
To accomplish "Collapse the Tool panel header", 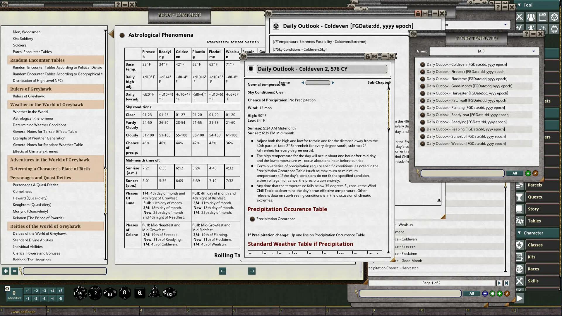I will click(x=519, y=5).
